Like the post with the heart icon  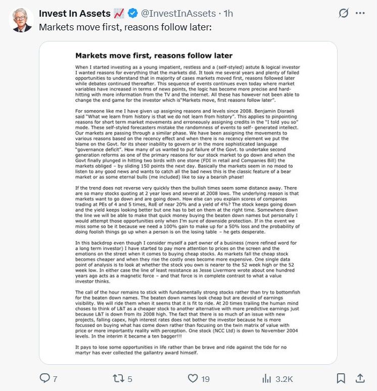[193, 378]
